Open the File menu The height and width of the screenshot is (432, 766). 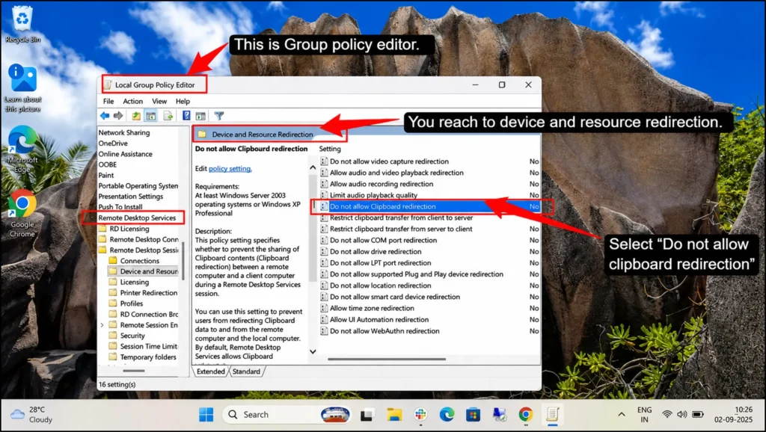[x=108, y=101]
